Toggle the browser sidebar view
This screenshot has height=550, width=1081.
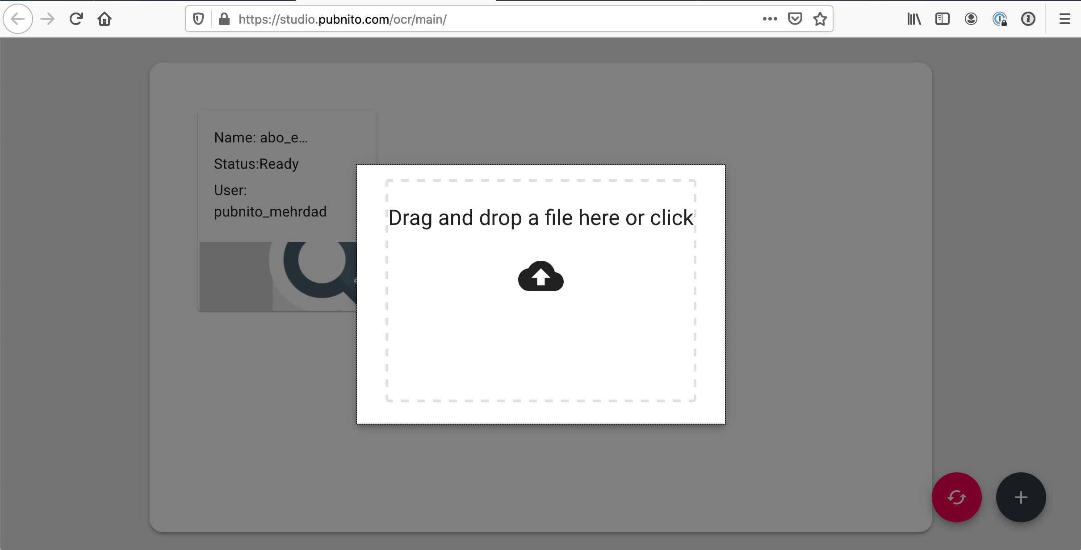tap(943, 19)
